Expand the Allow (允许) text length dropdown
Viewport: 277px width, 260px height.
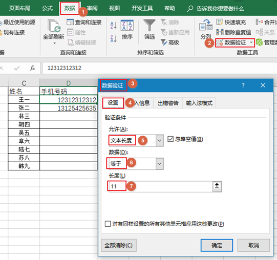pos(159,140)
